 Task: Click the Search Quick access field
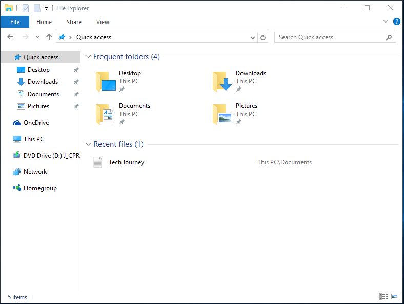331,37
